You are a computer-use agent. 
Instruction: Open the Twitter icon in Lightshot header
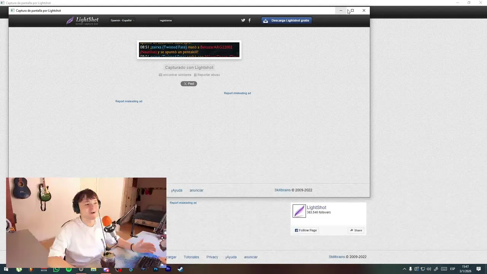pyautogui.click(x=243, y=21)
